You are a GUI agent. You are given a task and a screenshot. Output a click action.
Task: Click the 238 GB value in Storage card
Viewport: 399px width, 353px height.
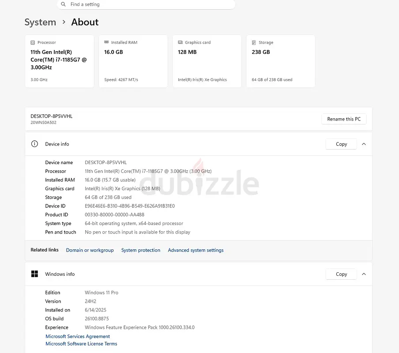click(x=261, y=52)
